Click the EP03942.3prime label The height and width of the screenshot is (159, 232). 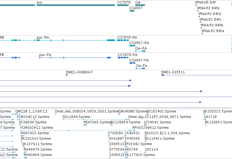[x=138, y=144]
